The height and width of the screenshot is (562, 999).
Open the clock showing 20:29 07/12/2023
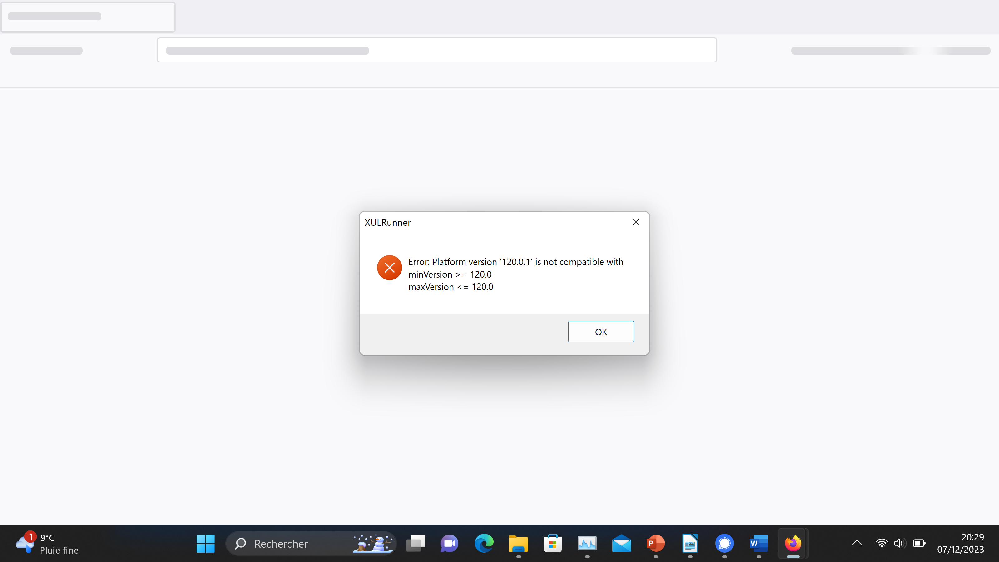[x=961, y=543]
